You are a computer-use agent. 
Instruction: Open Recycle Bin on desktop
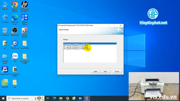(x=5, y=31)
